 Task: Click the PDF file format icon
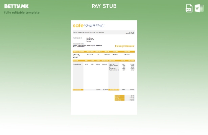click(x=189, y=8)
